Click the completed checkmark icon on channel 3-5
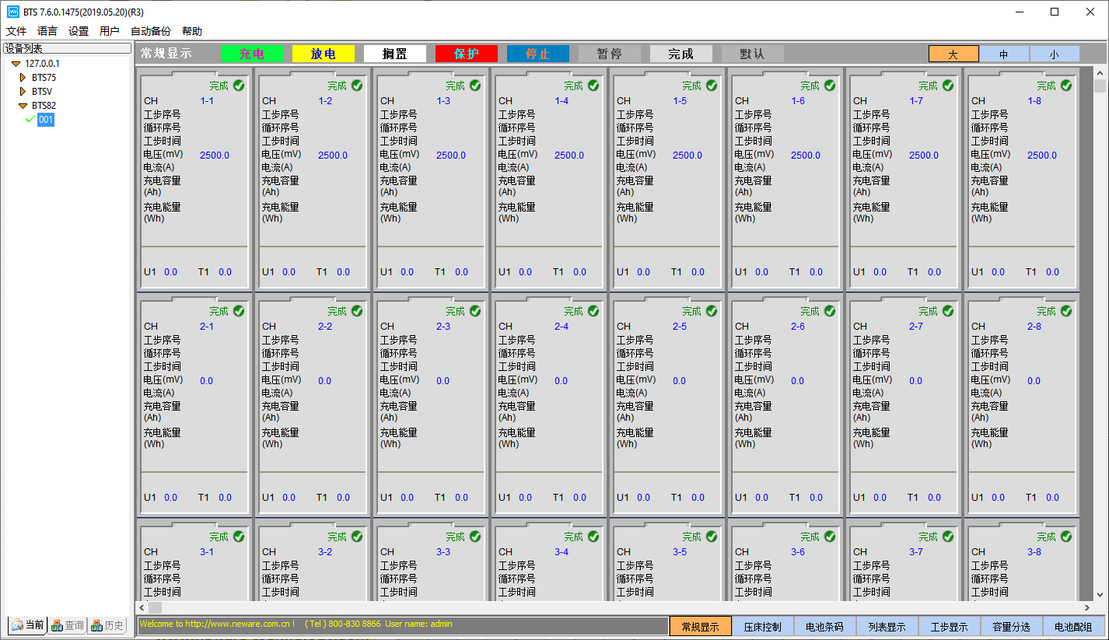 [x=712, y=537]
